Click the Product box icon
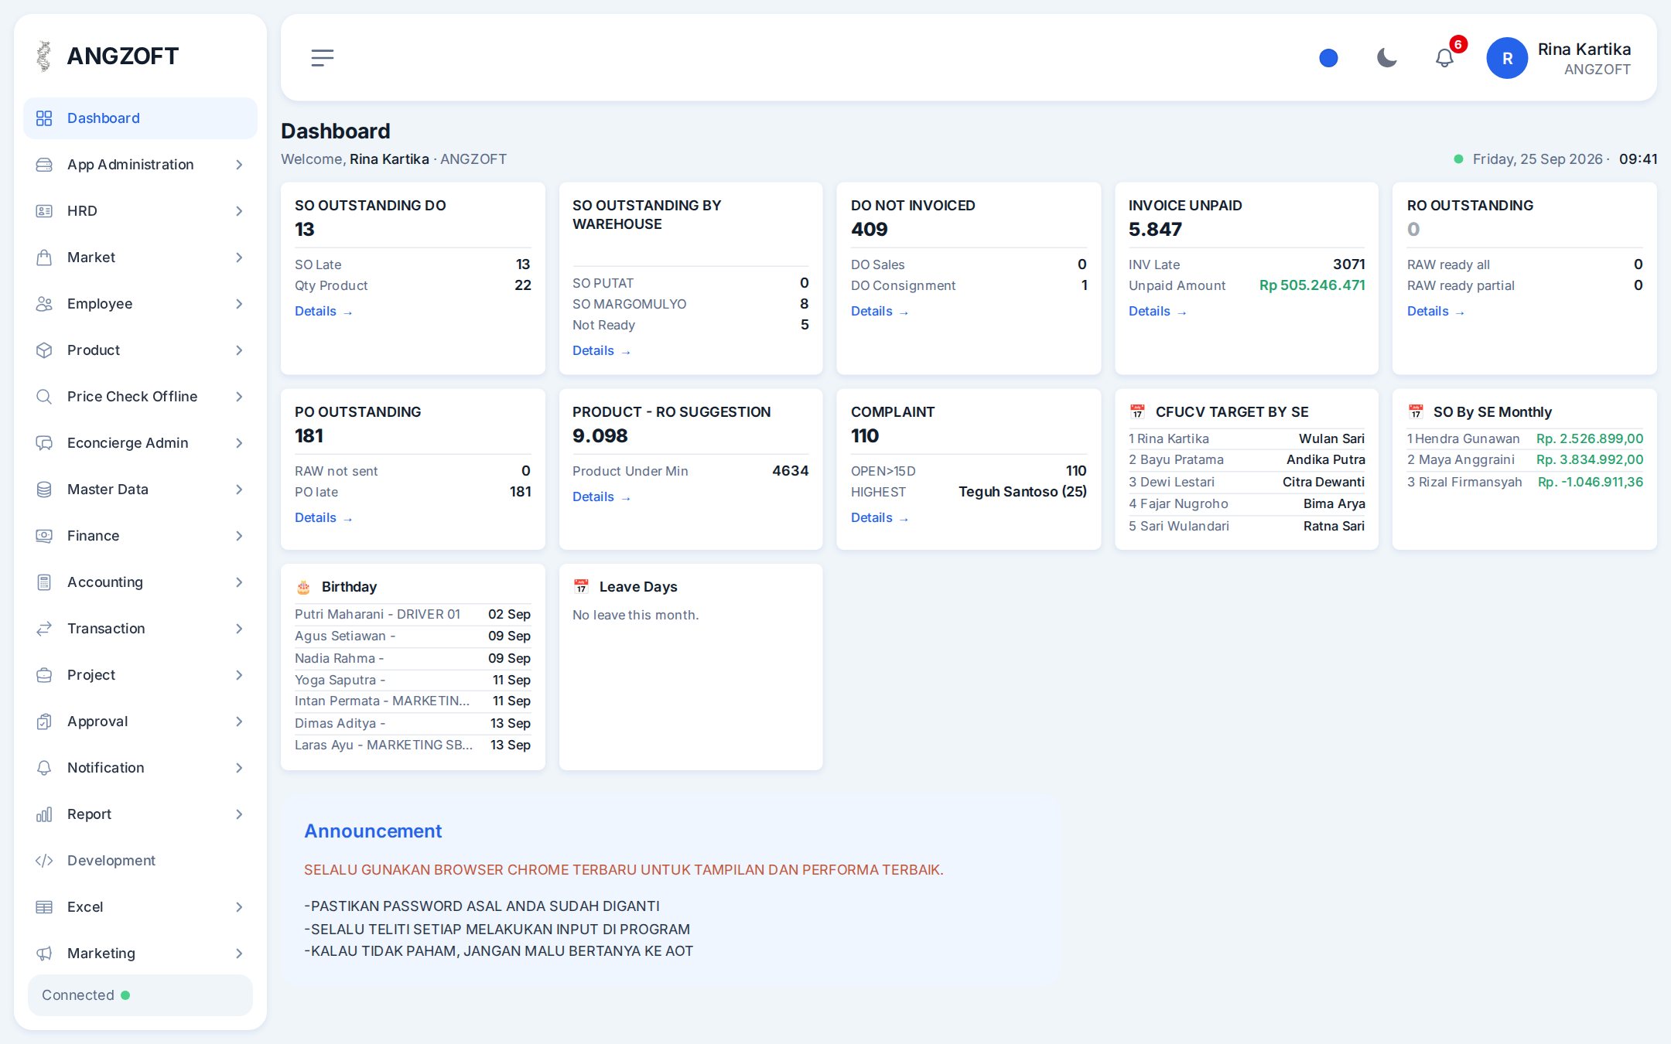 pyautogui.click(x=44, y=350)
